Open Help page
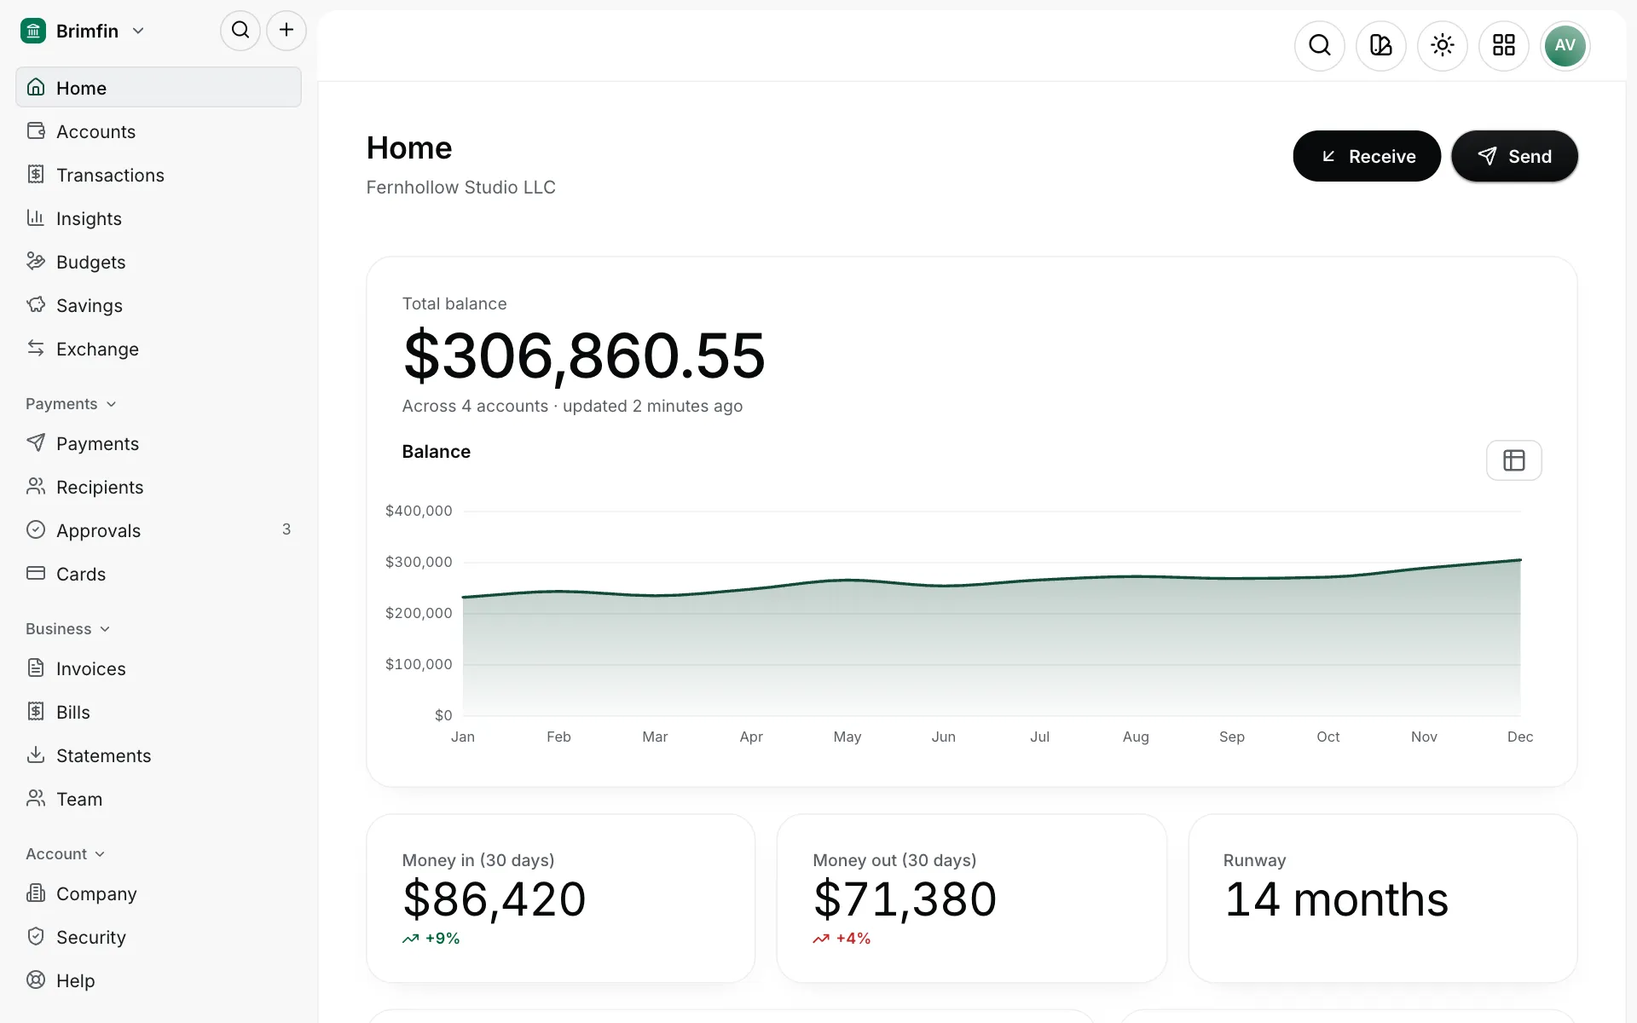The image size is (1637, 1023). 159,980
